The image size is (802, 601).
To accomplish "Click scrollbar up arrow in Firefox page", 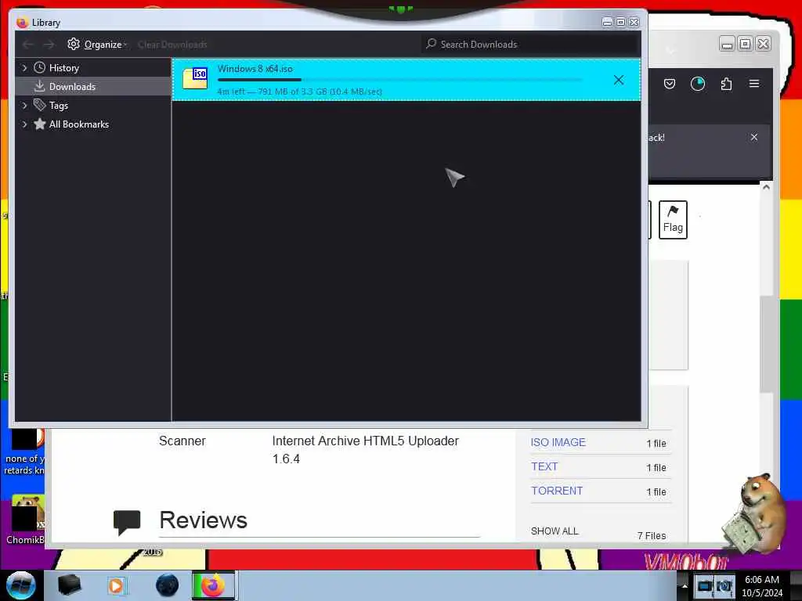I will (x=766, y=187).
